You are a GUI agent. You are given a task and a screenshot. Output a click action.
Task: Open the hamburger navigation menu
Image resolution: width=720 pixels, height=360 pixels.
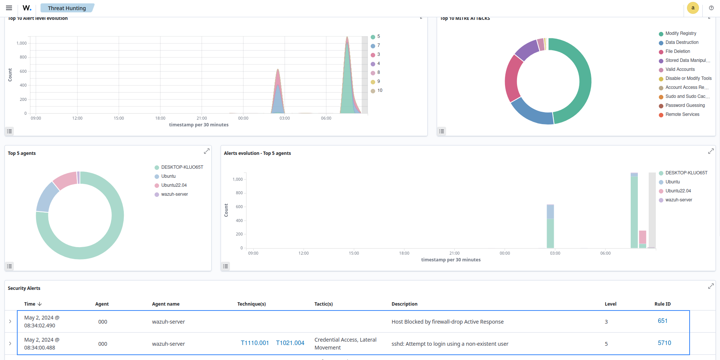9,8
